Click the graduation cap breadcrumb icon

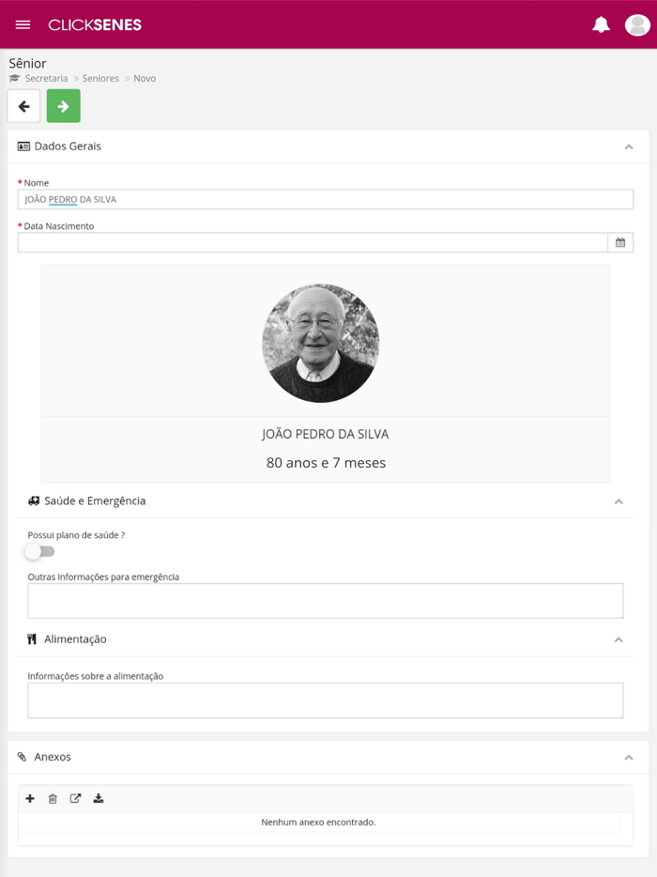point(14,78)
